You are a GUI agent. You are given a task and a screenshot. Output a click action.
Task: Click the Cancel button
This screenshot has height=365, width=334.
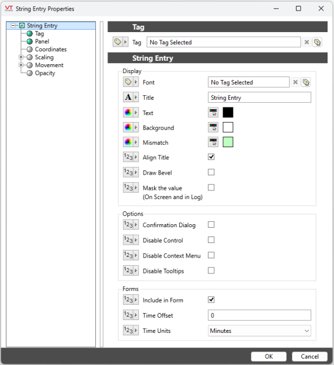click(x=309, y=356)
